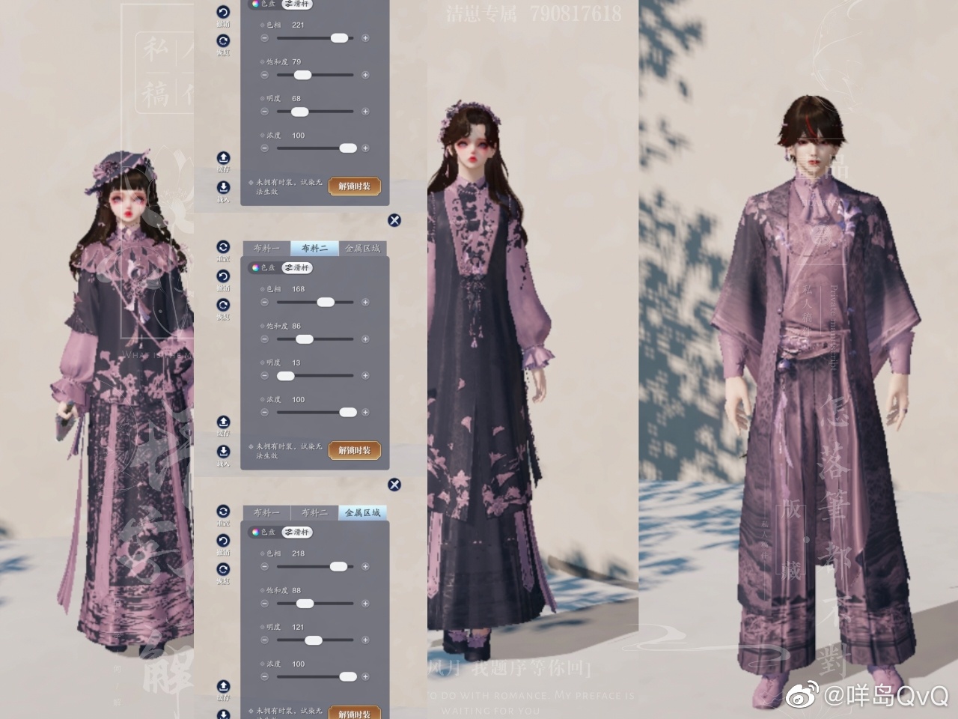Click the hue slider handle at 221
The width and height of the screenshot is (958, 719).
pos(340,38)
